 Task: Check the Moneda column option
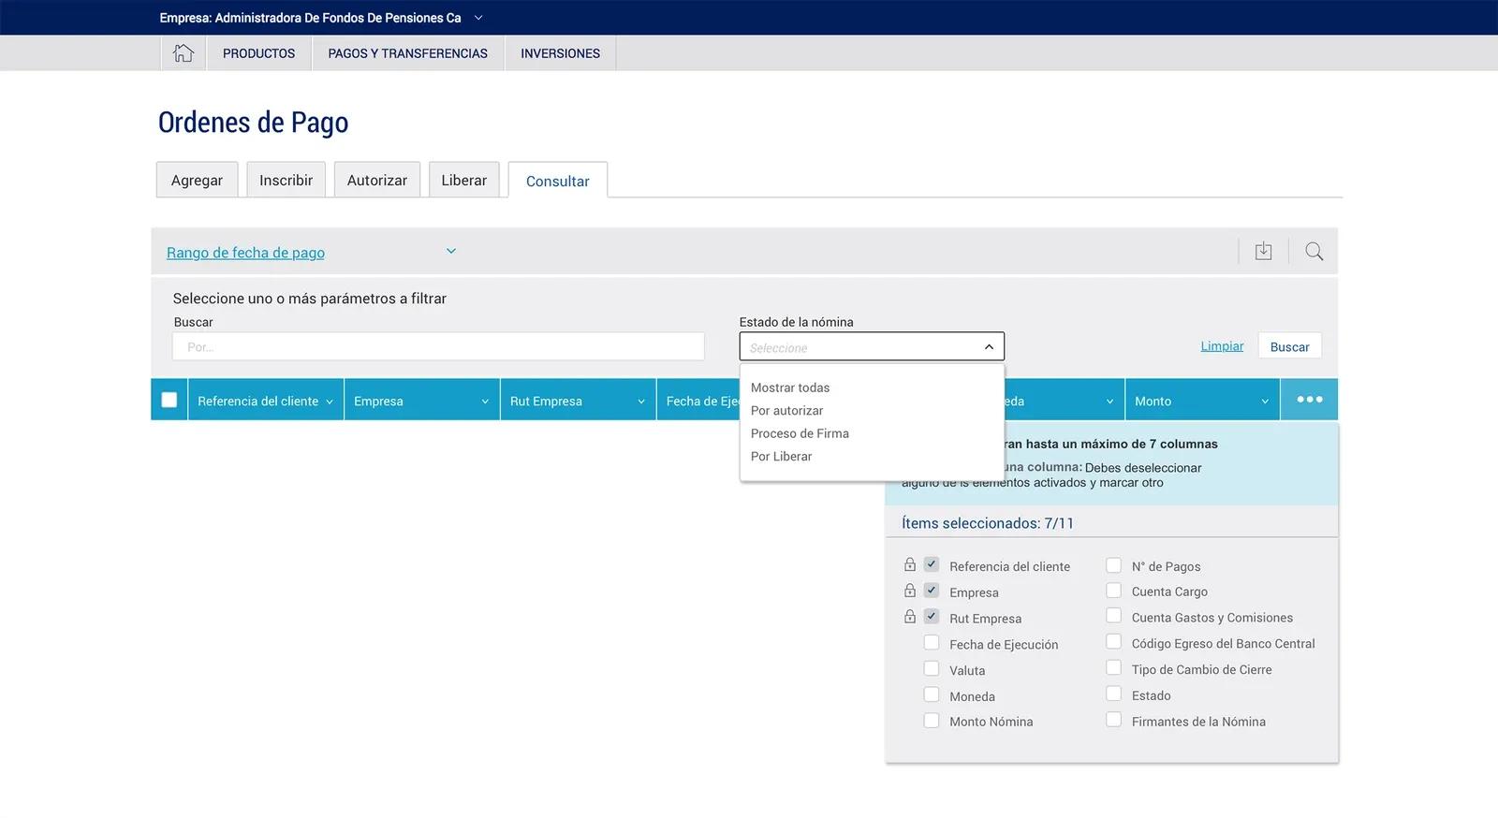pyautogui.click(x=932, y=694)
